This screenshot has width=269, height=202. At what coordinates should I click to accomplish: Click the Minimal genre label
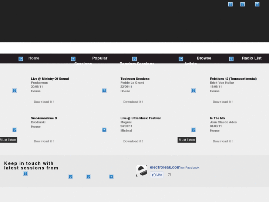[x=126, y=130]
